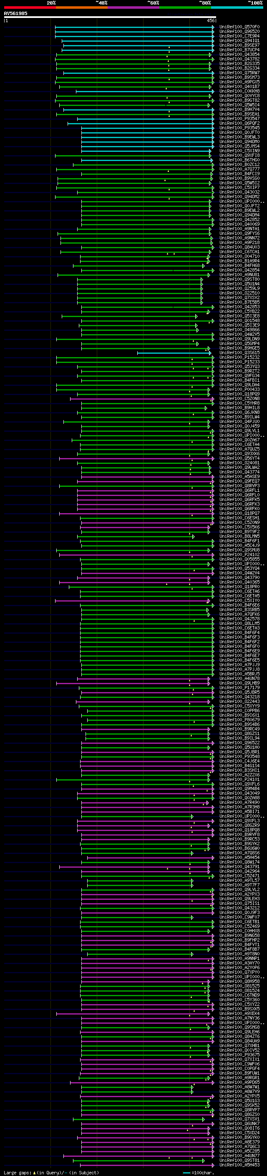The width and height of the screenshot is (267, 1176).
Task: Click the cyan alignment bar for UniRef100_C0KKH8
Action: click(x=145, y=91)
